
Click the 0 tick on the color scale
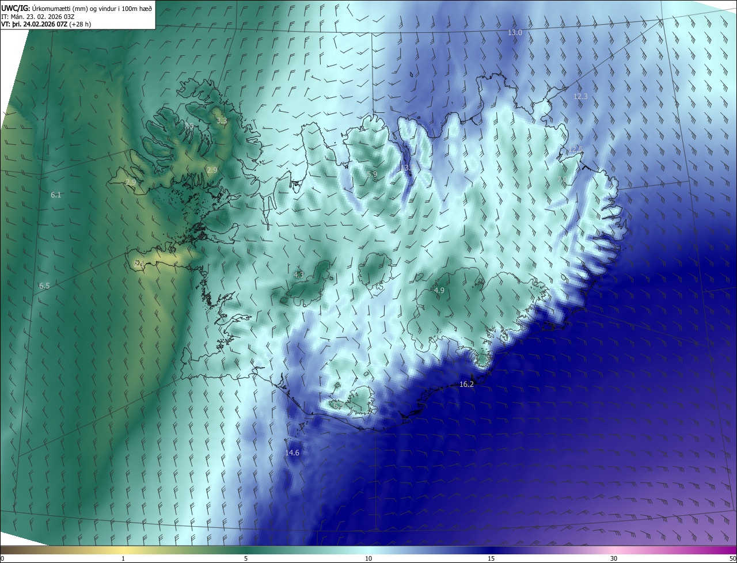[2, 558]
